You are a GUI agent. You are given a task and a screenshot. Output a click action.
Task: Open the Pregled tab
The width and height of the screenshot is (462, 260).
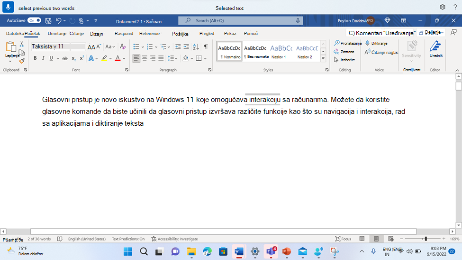[x=207, y=34]
